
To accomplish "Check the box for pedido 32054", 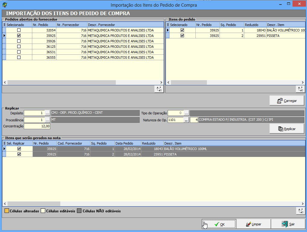I will tap(19, 30).
